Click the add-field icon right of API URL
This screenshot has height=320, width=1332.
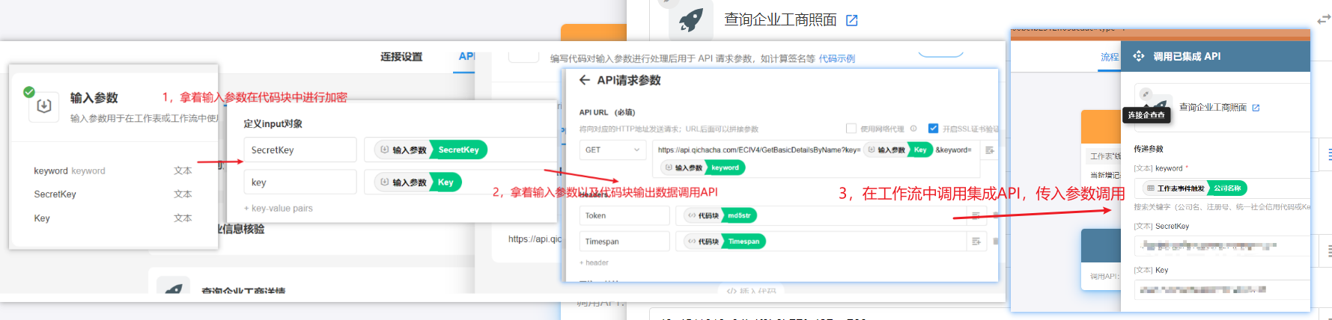989,150
